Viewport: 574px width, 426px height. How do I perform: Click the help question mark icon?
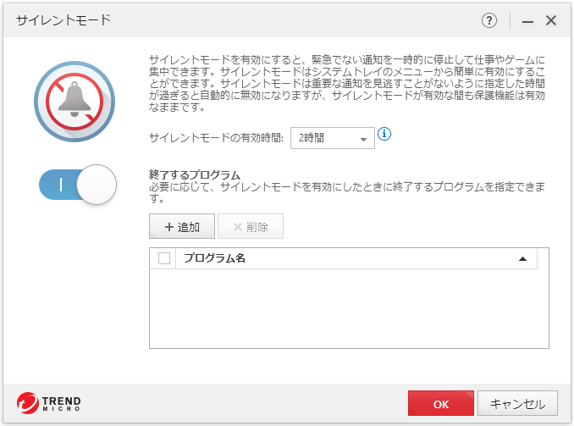[489, 20]
